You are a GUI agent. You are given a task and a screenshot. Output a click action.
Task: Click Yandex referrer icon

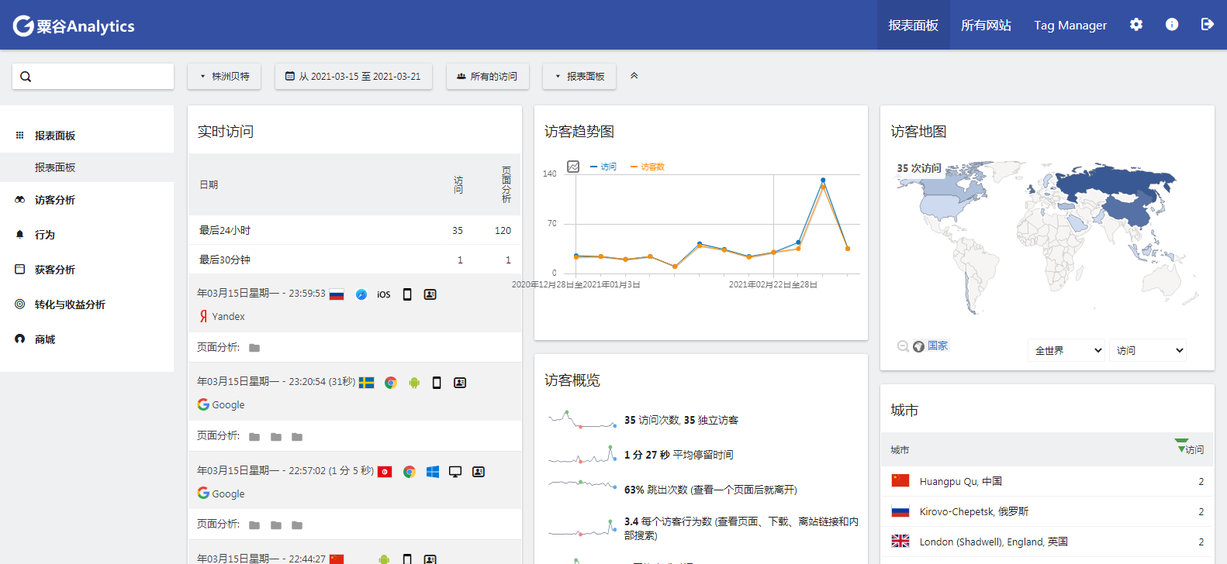(x=203, y=316)
